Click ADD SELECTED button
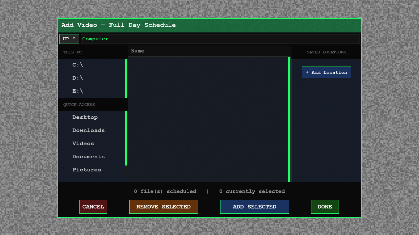419x235 pixels. pyautogui.click(x=254, y=207)
